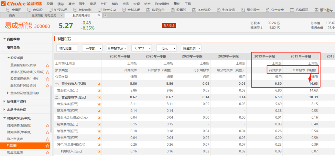This screenshot has height=156, width=335.
Task: Expand 市场行情数据 node
Action: [5, 110]
